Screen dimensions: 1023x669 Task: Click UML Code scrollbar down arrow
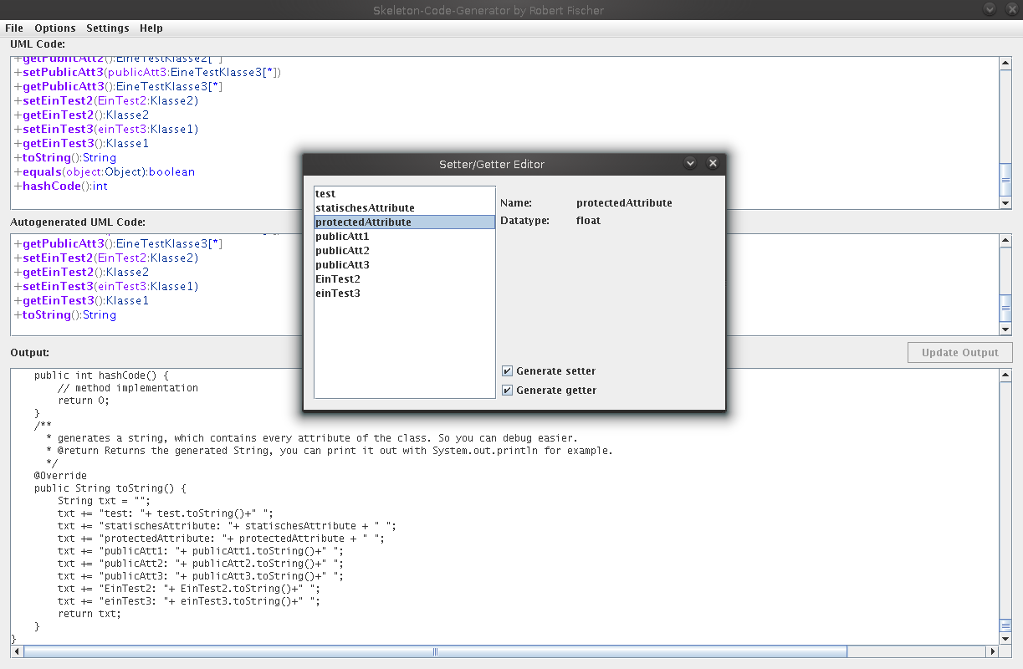click(x=1005, y=203)
